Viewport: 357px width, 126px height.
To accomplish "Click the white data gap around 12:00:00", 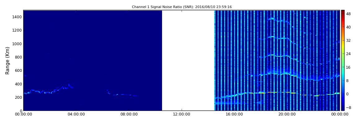I will click(188, 60).
